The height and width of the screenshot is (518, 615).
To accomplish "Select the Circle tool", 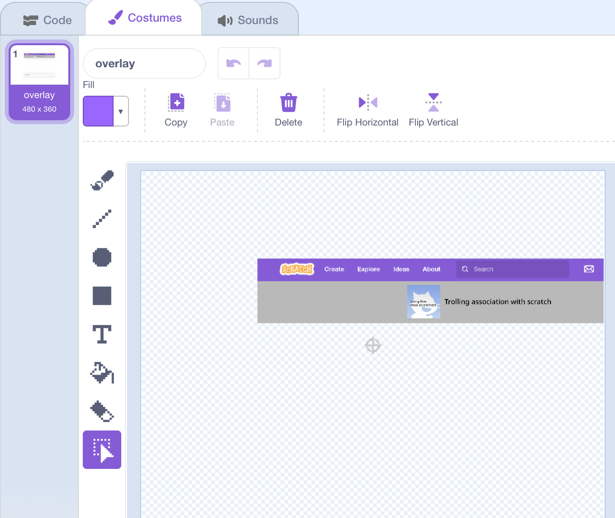I will point(102,257).
